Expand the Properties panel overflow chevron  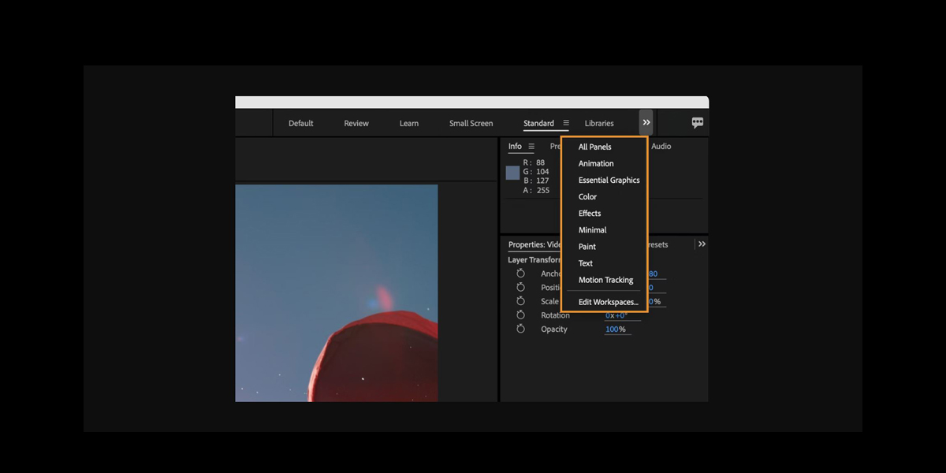702,244
